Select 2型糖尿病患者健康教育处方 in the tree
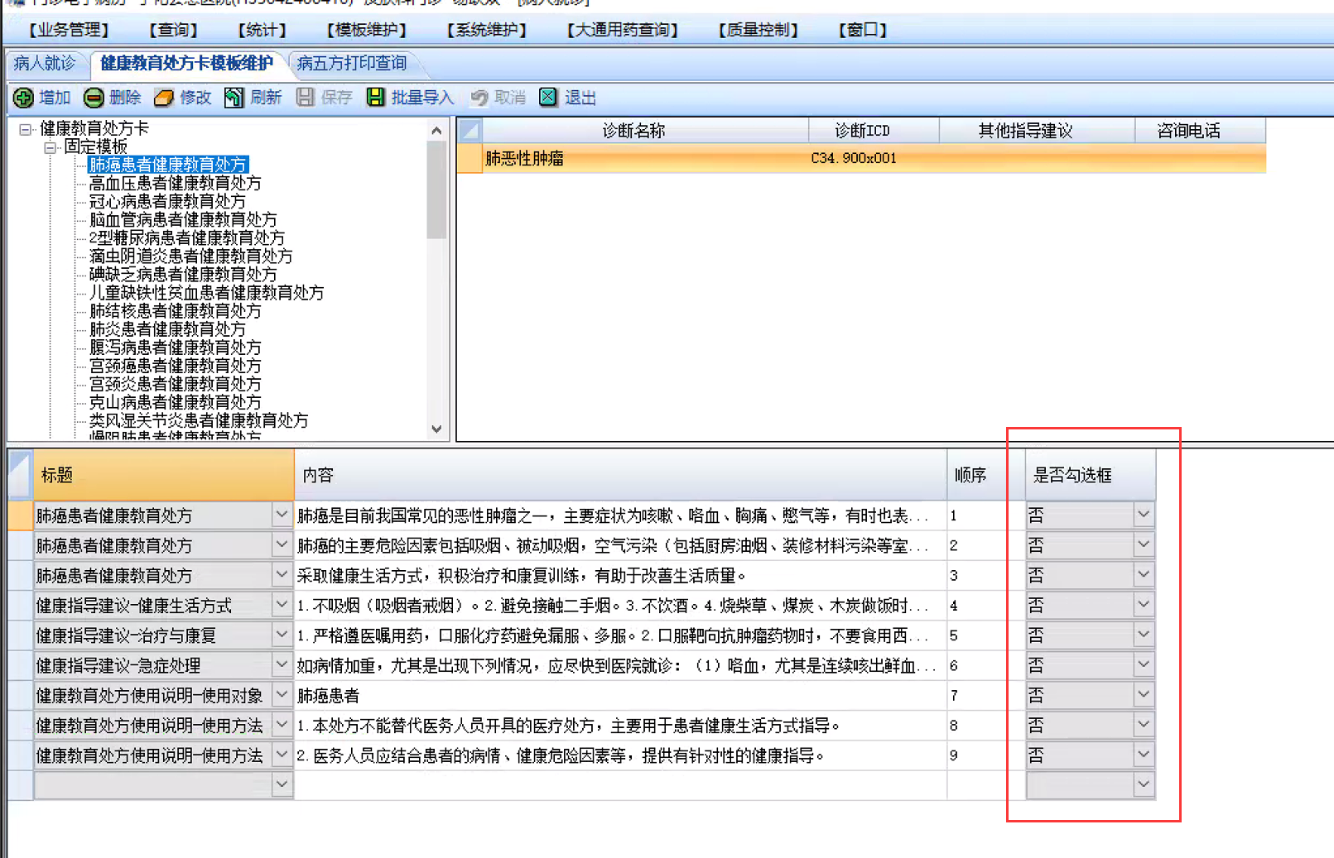The image size is (1334, 858). point(186,237)
